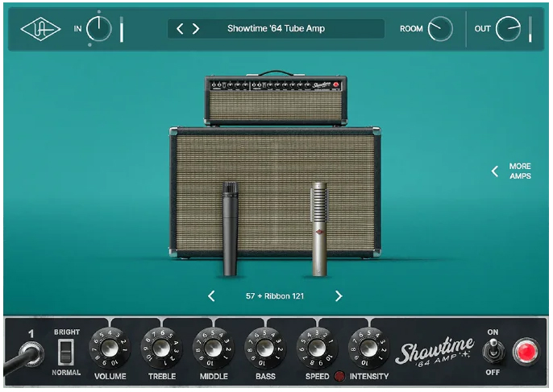Click input jack 1 with cable
This screenshot has width=553, height=392.
(x=31, y=353)
